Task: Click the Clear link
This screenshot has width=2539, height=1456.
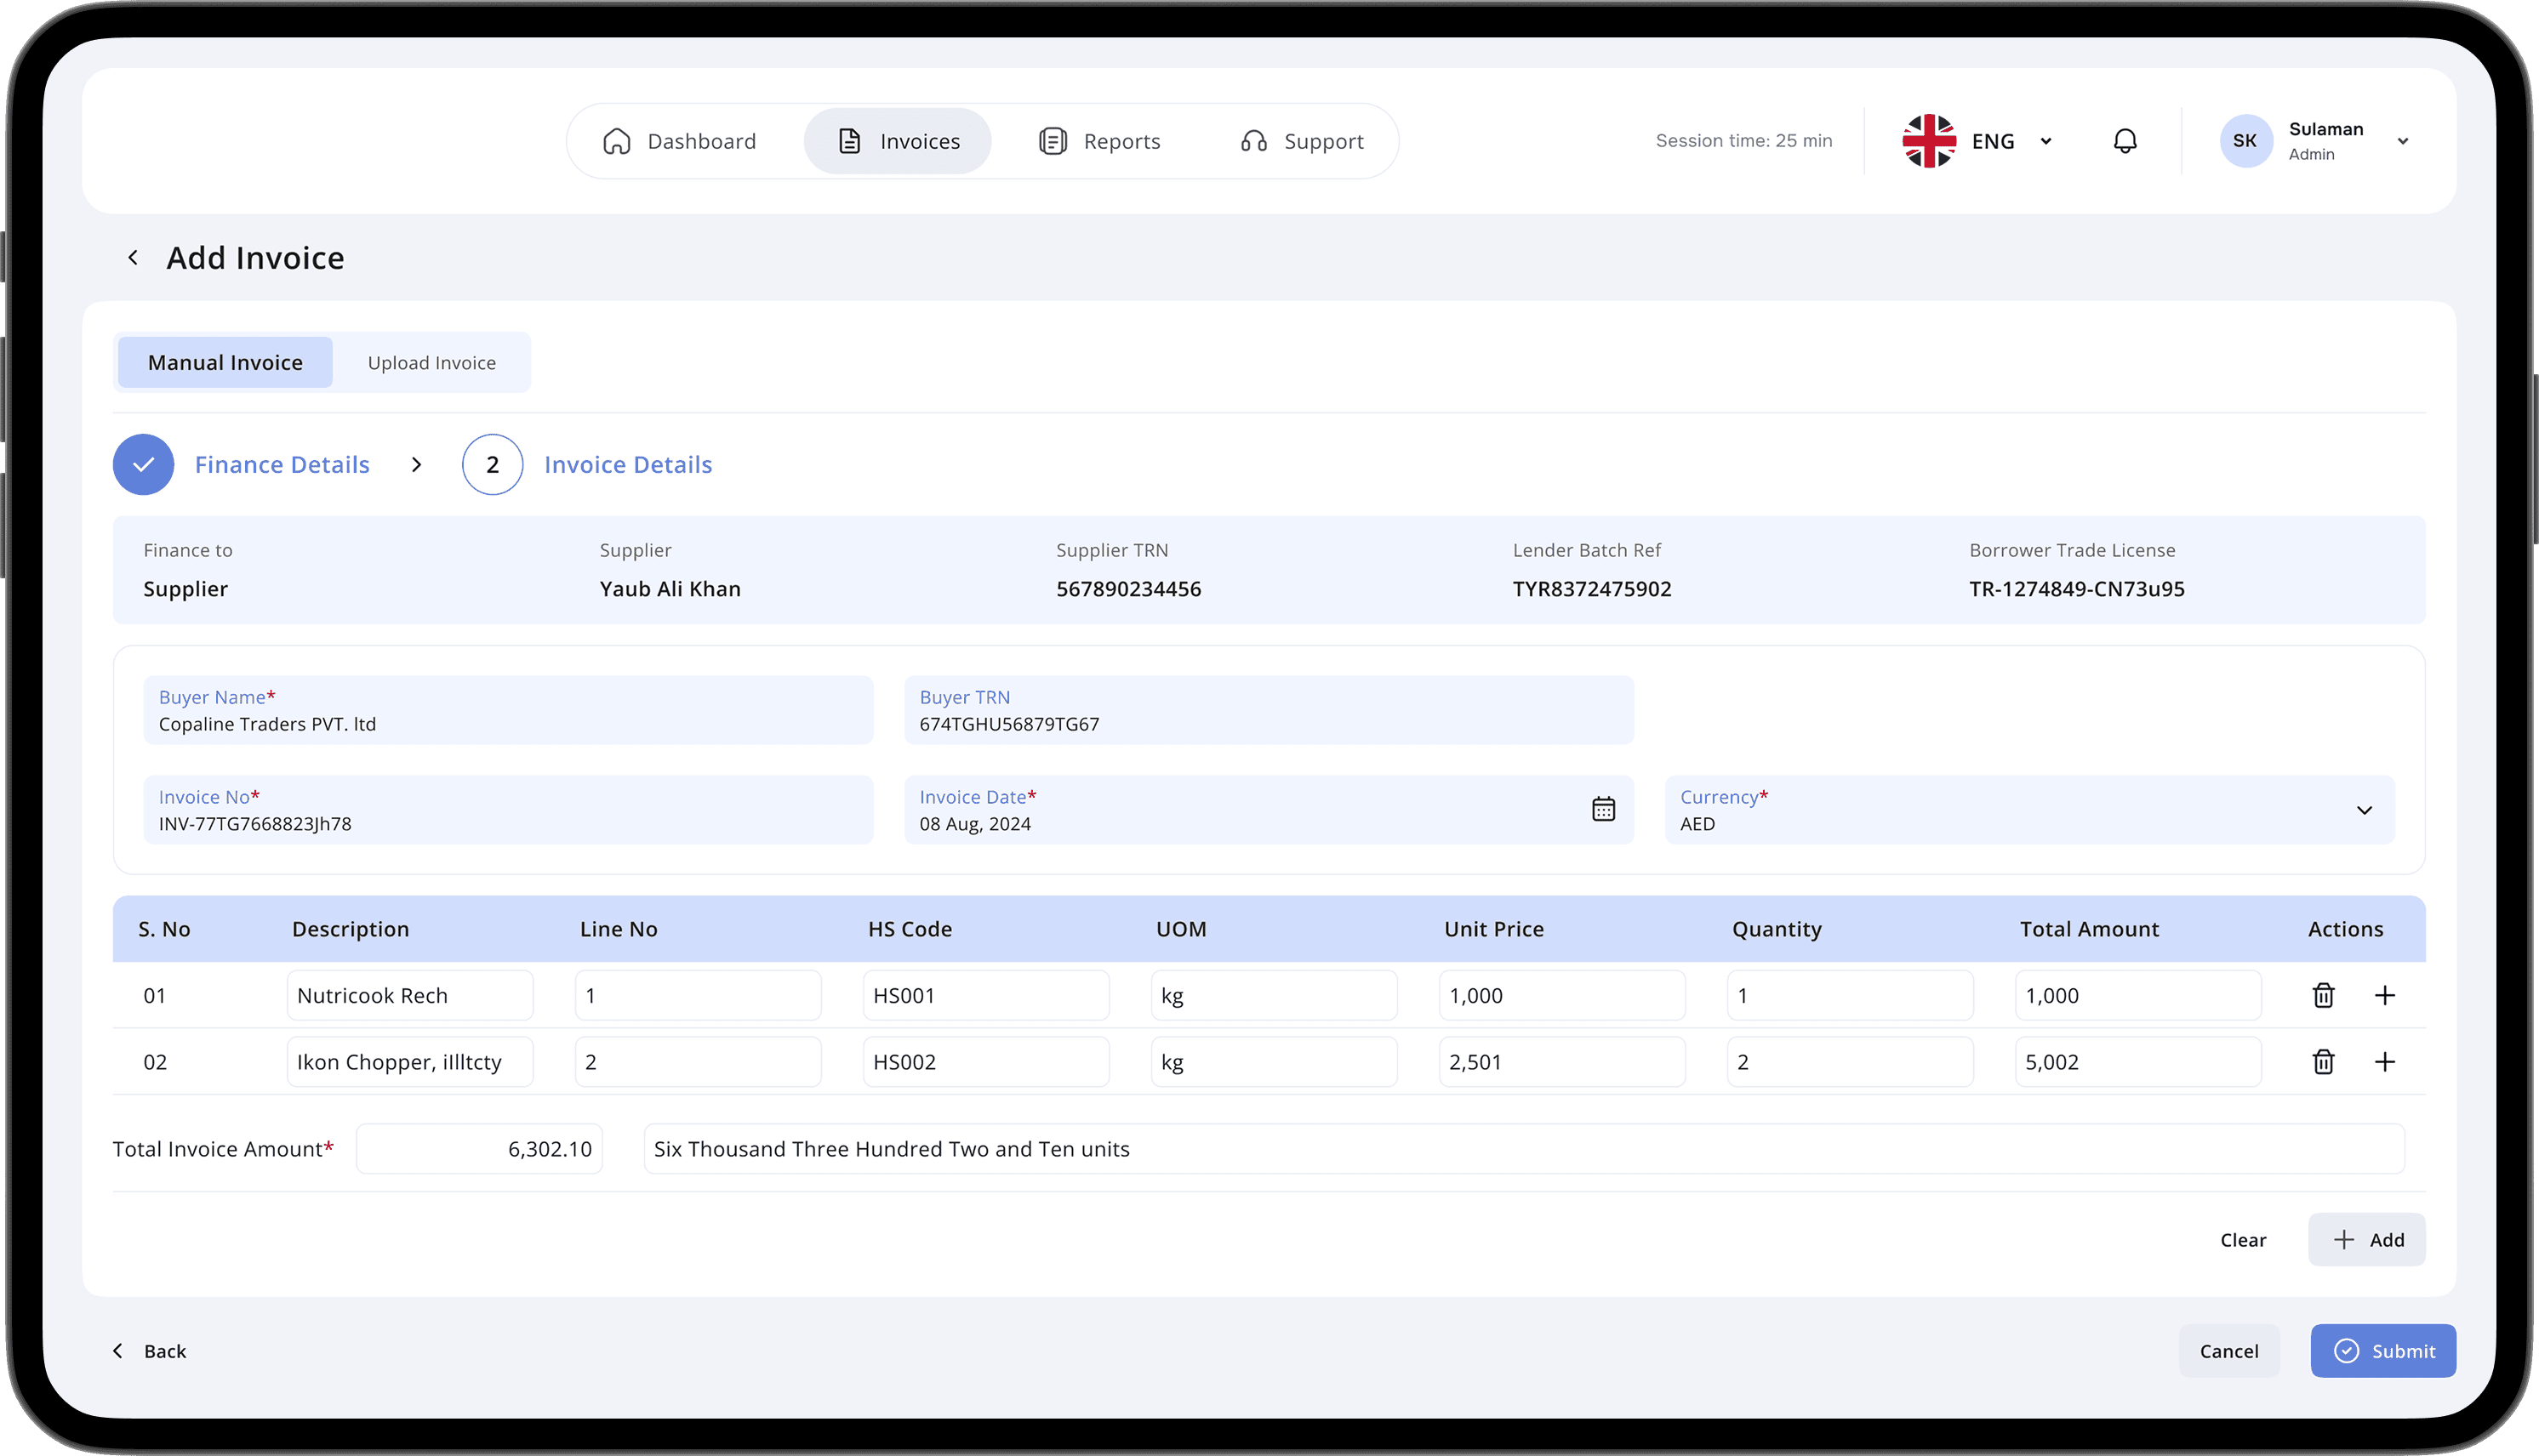Action: (x=2242, y=1240)
